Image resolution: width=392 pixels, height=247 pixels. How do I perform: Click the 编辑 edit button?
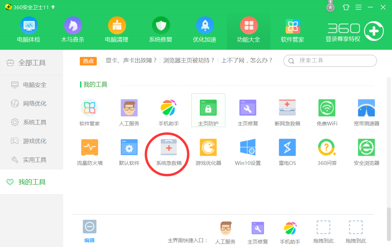(x=90, y=231)
